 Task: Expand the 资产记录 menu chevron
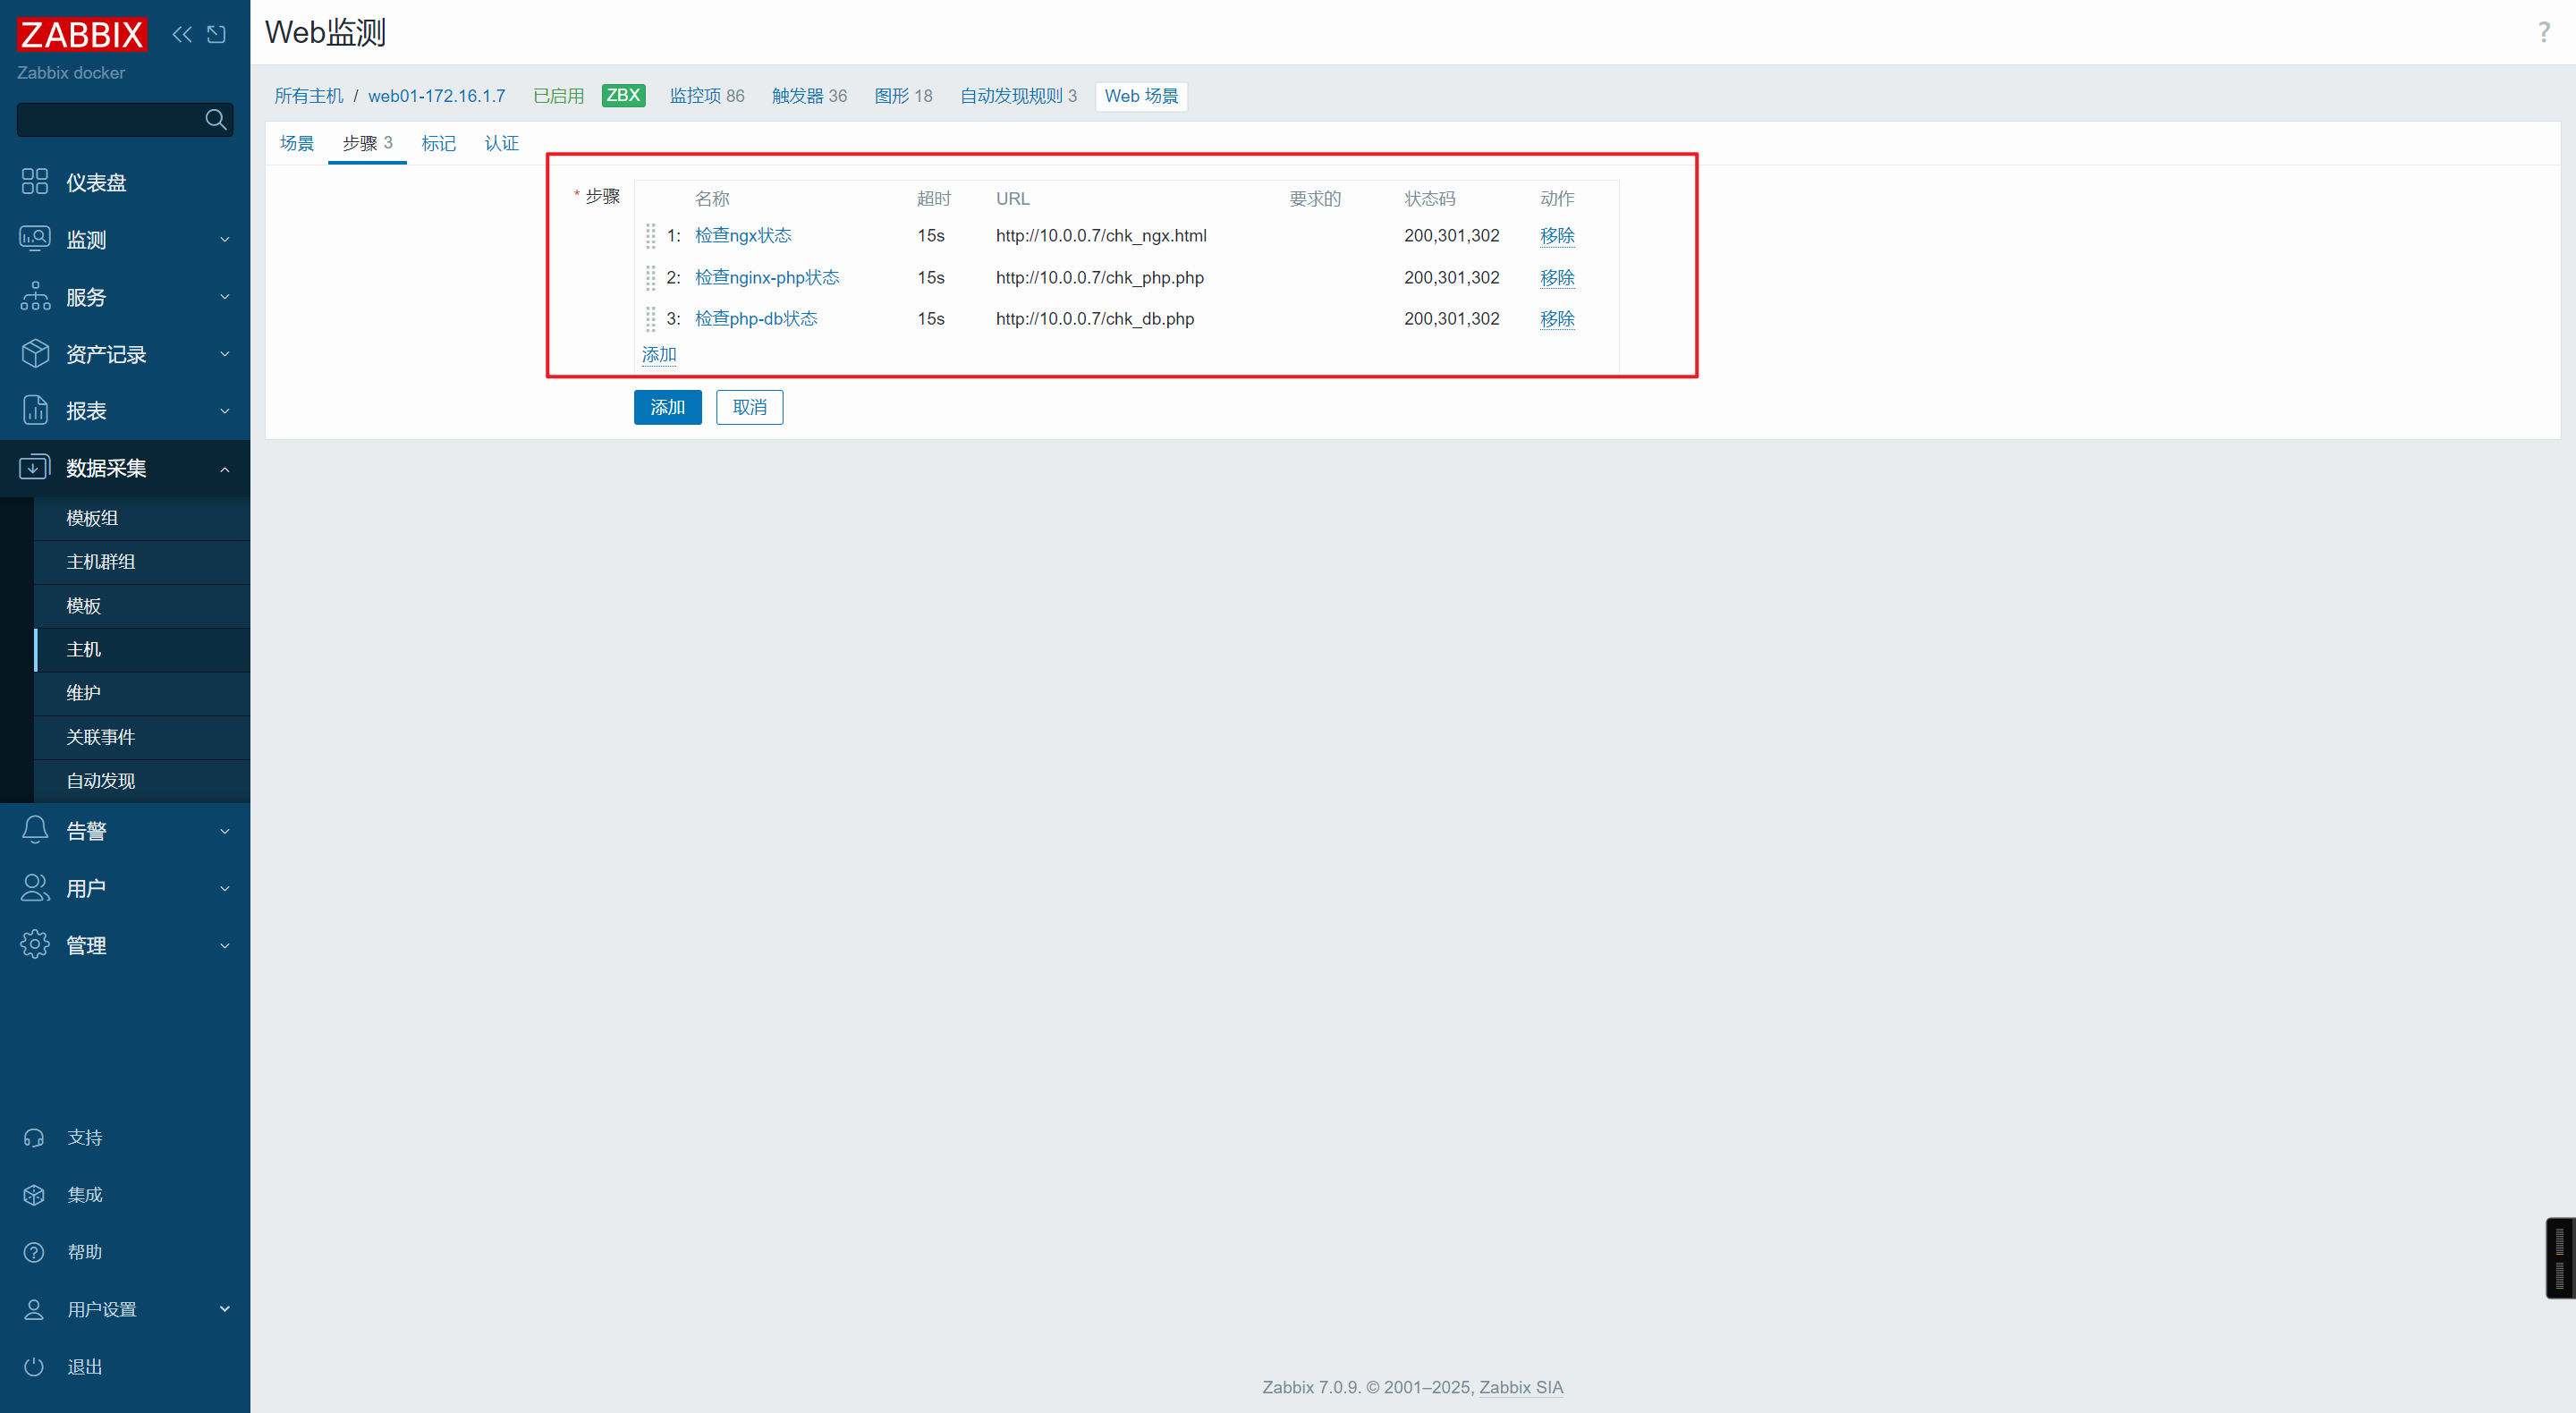coord(225,354)
